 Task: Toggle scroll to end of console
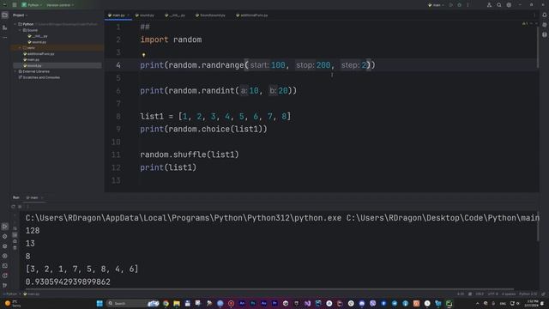[15, 235]
